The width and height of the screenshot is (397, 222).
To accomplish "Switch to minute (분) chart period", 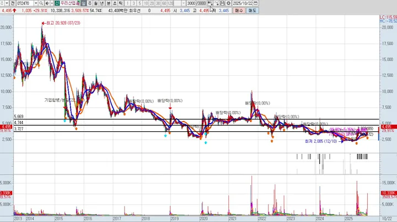I will point(109,3).
